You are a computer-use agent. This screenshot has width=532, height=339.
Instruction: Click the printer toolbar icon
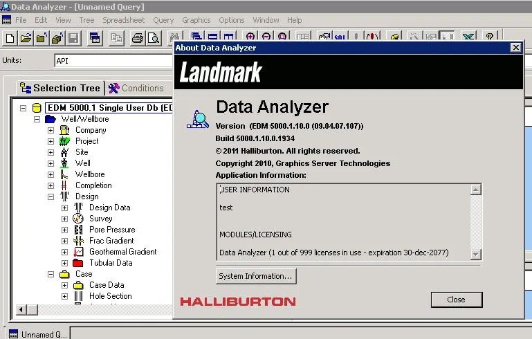pos(138,38)
